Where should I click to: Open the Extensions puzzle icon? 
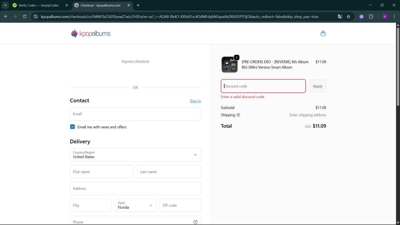[371, 17]
